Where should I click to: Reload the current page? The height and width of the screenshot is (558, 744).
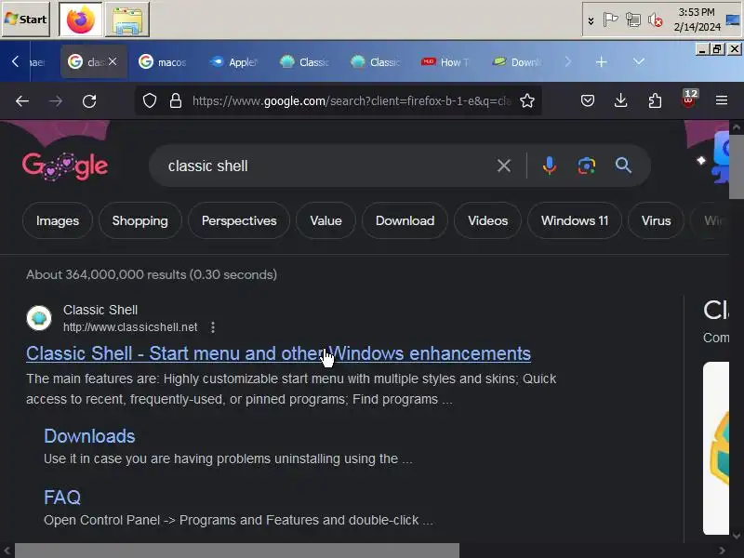[89, 100]
